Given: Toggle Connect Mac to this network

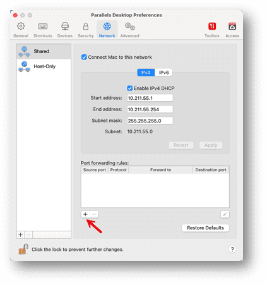Looking at the screenshot, I should pos(84,57).
